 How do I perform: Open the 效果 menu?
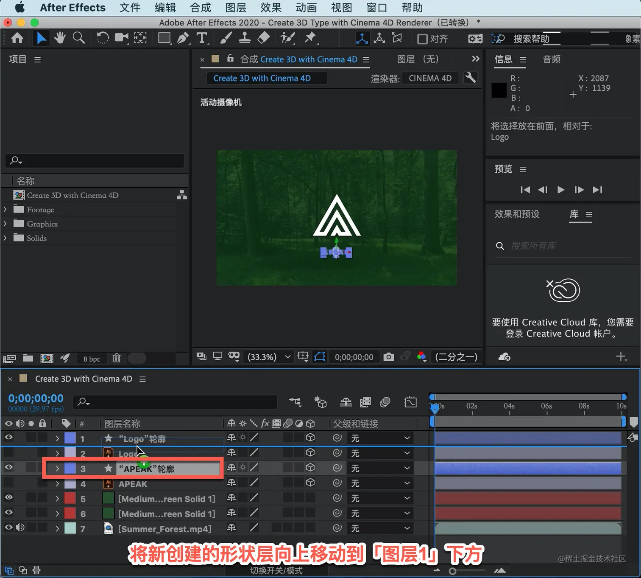tap(271, 8)
